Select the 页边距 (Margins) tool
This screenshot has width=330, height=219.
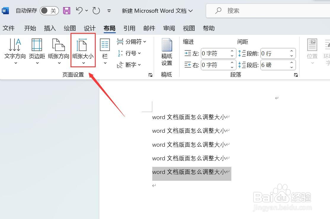pyautogui.click(x=36, y=51)
